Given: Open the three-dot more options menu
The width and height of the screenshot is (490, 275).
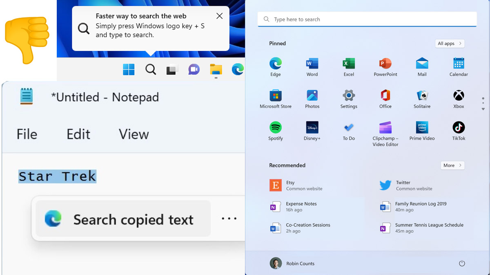Looking at the screenshot, I should point(229,219).
